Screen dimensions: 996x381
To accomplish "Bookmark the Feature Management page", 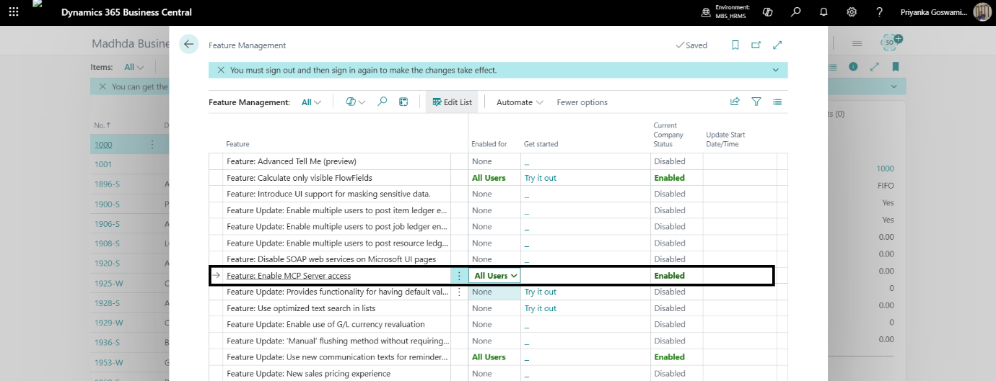I will point(735,45).
